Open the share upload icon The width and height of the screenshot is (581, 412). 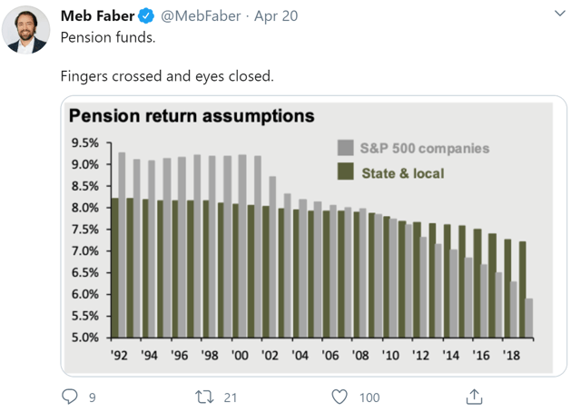coord(473,397)
